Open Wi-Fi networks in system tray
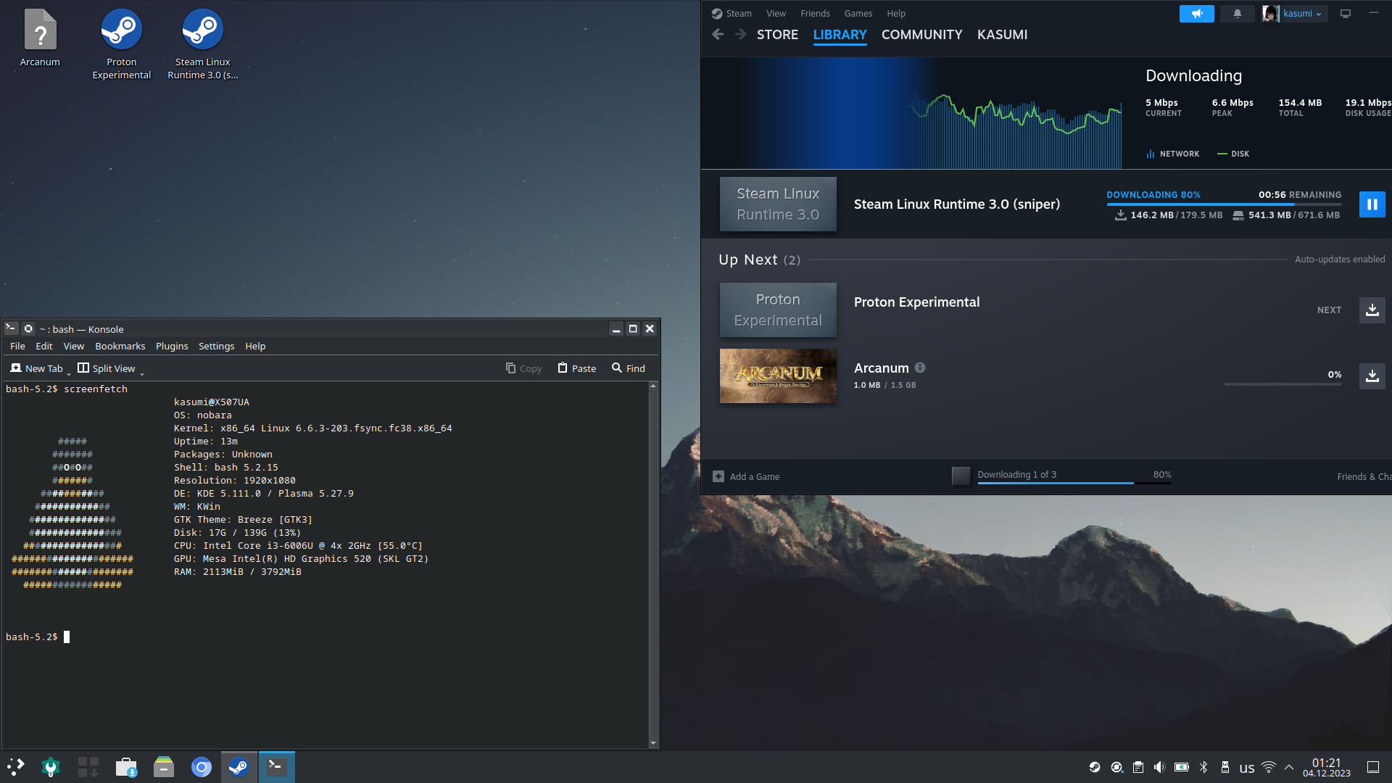Screen dimensions: 1392x783 1269,767
